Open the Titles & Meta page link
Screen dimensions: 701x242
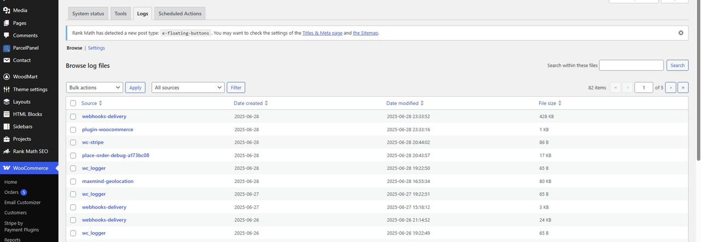coord(323,33)
